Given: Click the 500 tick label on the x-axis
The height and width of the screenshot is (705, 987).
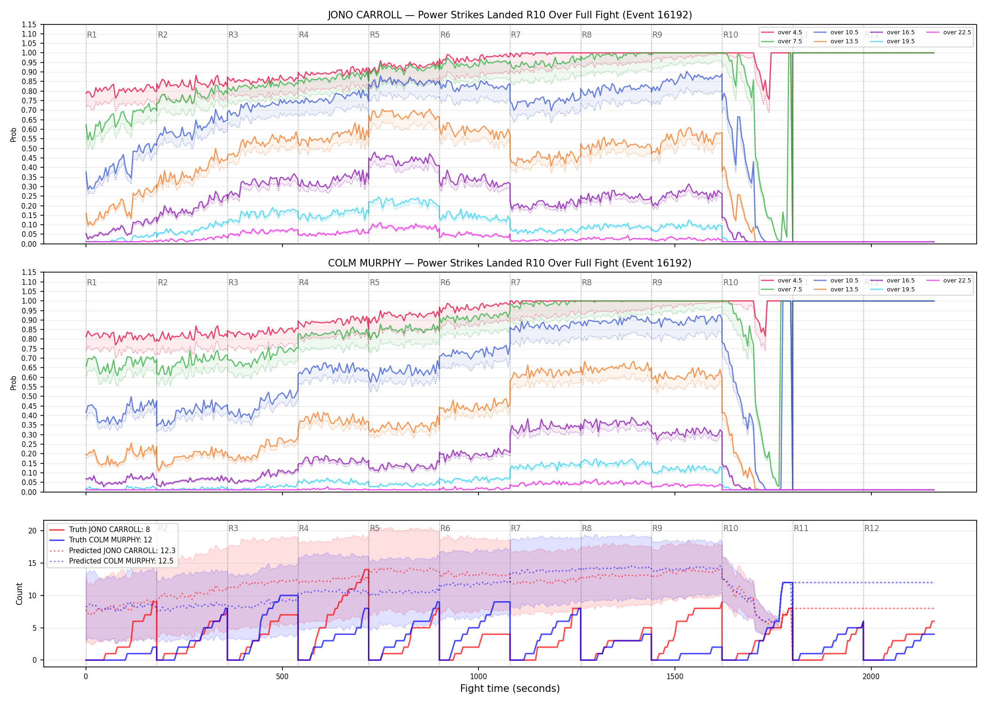Looking at the screenshot, I should point(282,677).
